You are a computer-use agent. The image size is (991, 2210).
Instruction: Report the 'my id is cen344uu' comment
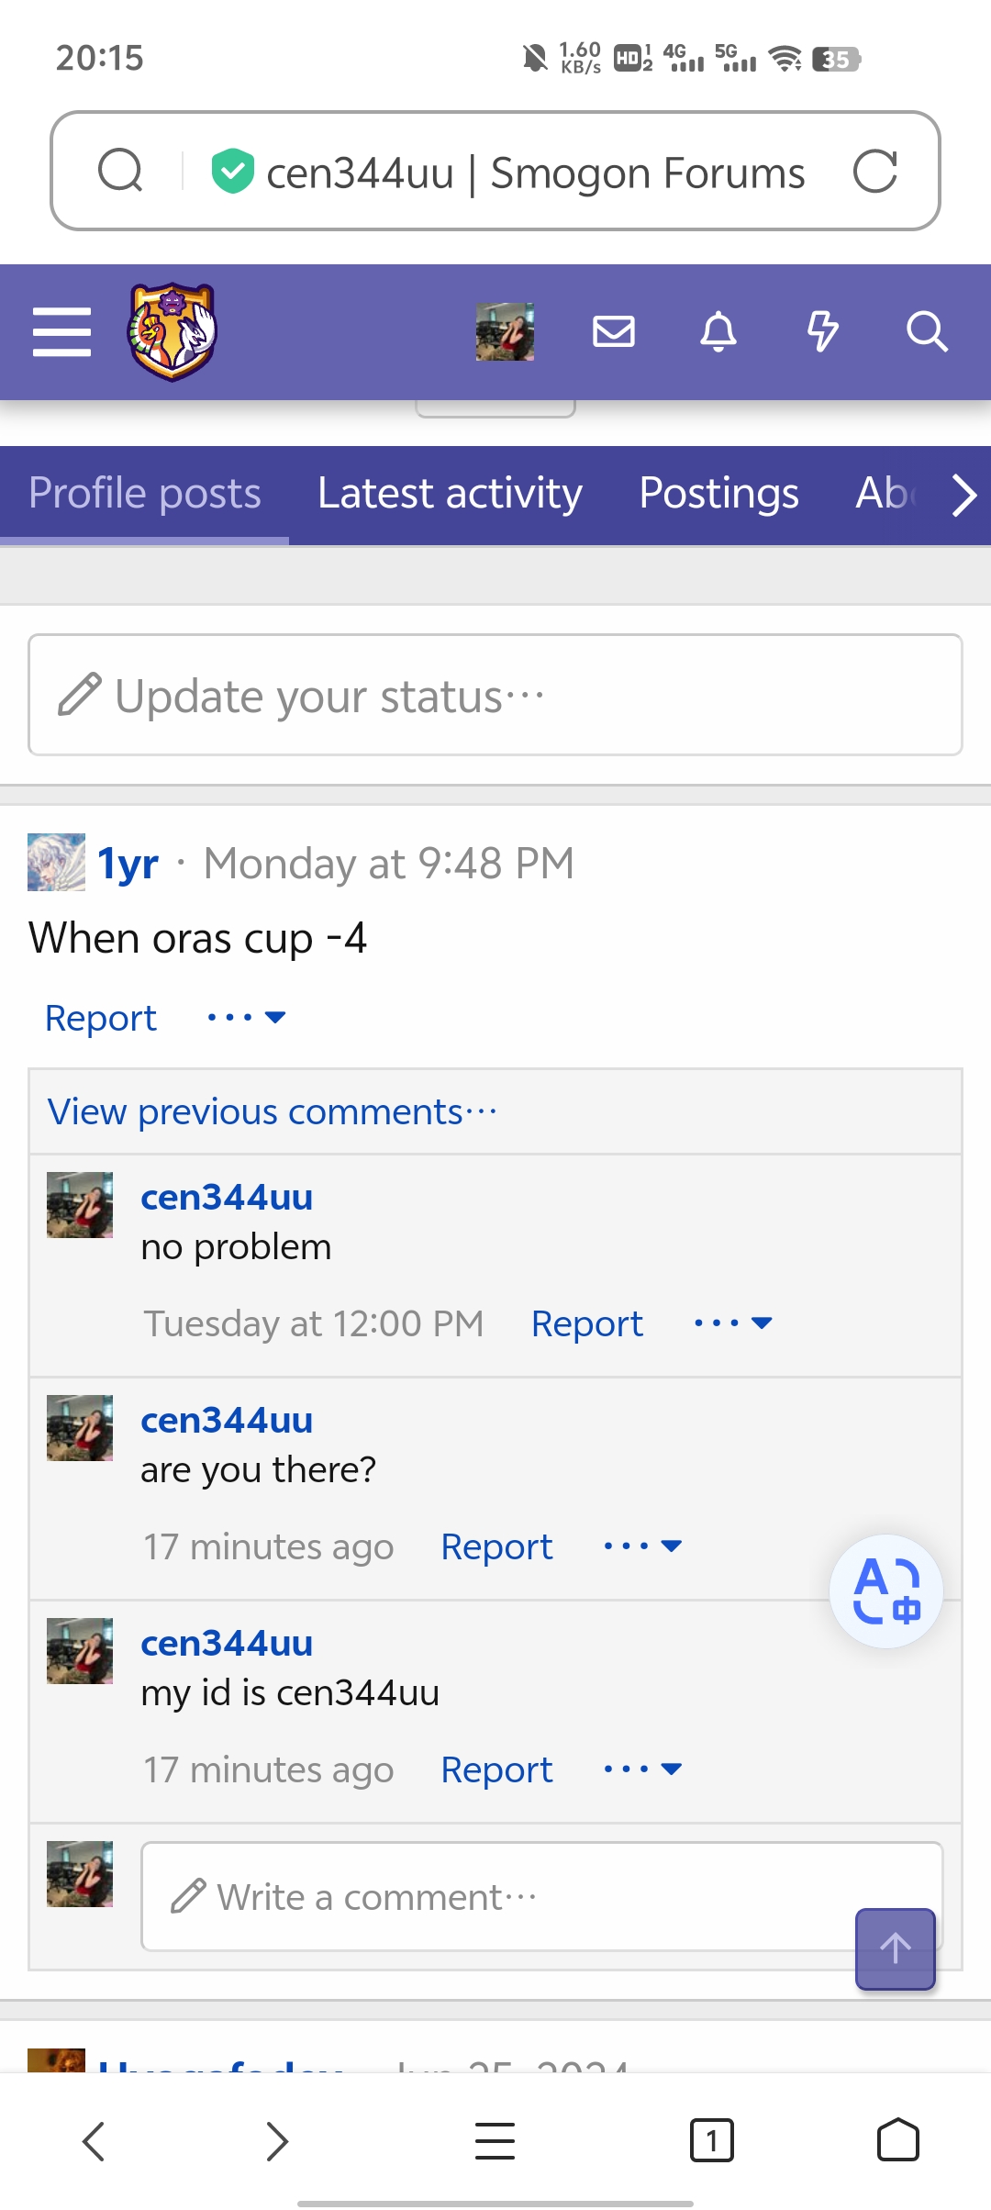coord(496,1769)
